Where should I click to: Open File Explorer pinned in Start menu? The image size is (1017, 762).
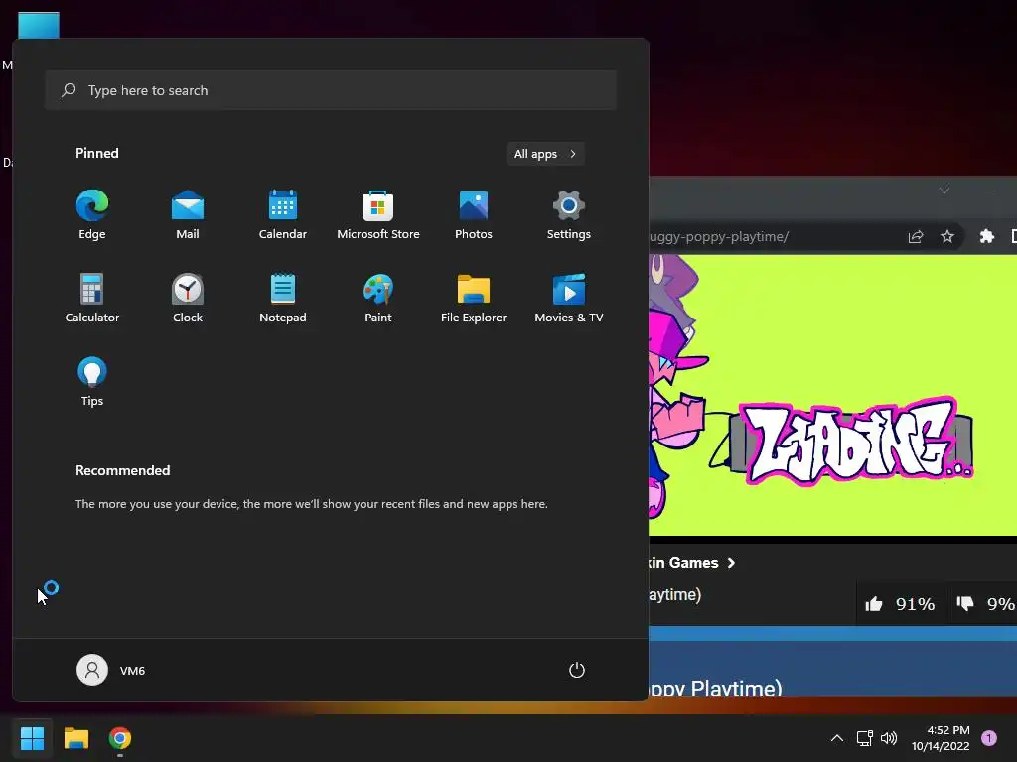(474, 298)
